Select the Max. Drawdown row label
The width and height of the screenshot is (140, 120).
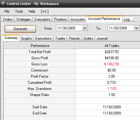[x=40, y=89]
